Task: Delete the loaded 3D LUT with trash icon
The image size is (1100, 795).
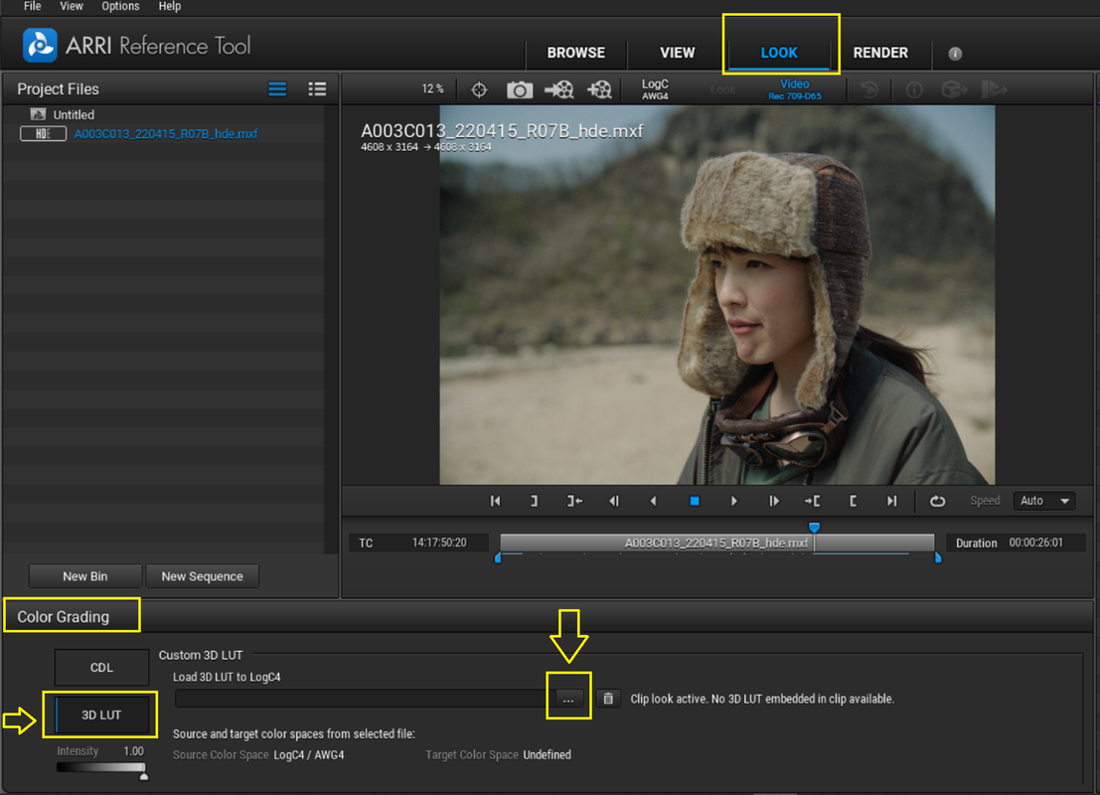Action: 608,699
